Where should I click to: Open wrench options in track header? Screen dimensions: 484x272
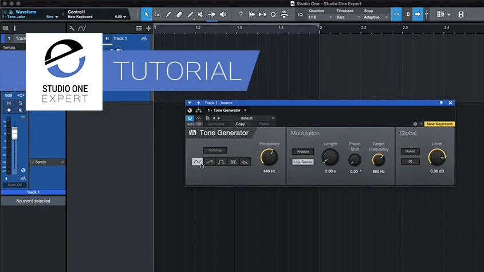72,29
